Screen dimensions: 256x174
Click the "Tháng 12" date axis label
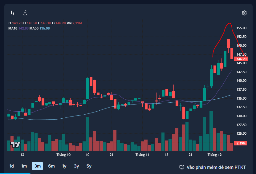(215, 155)
